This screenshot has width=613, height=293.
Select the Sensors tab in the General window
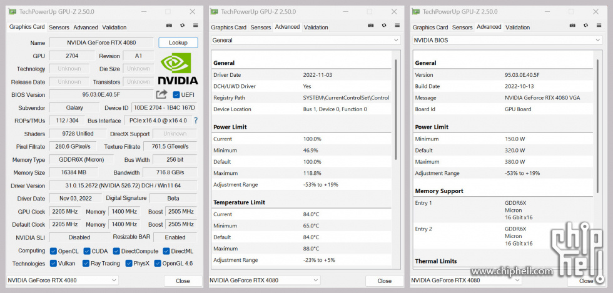(x=261, y=27)
